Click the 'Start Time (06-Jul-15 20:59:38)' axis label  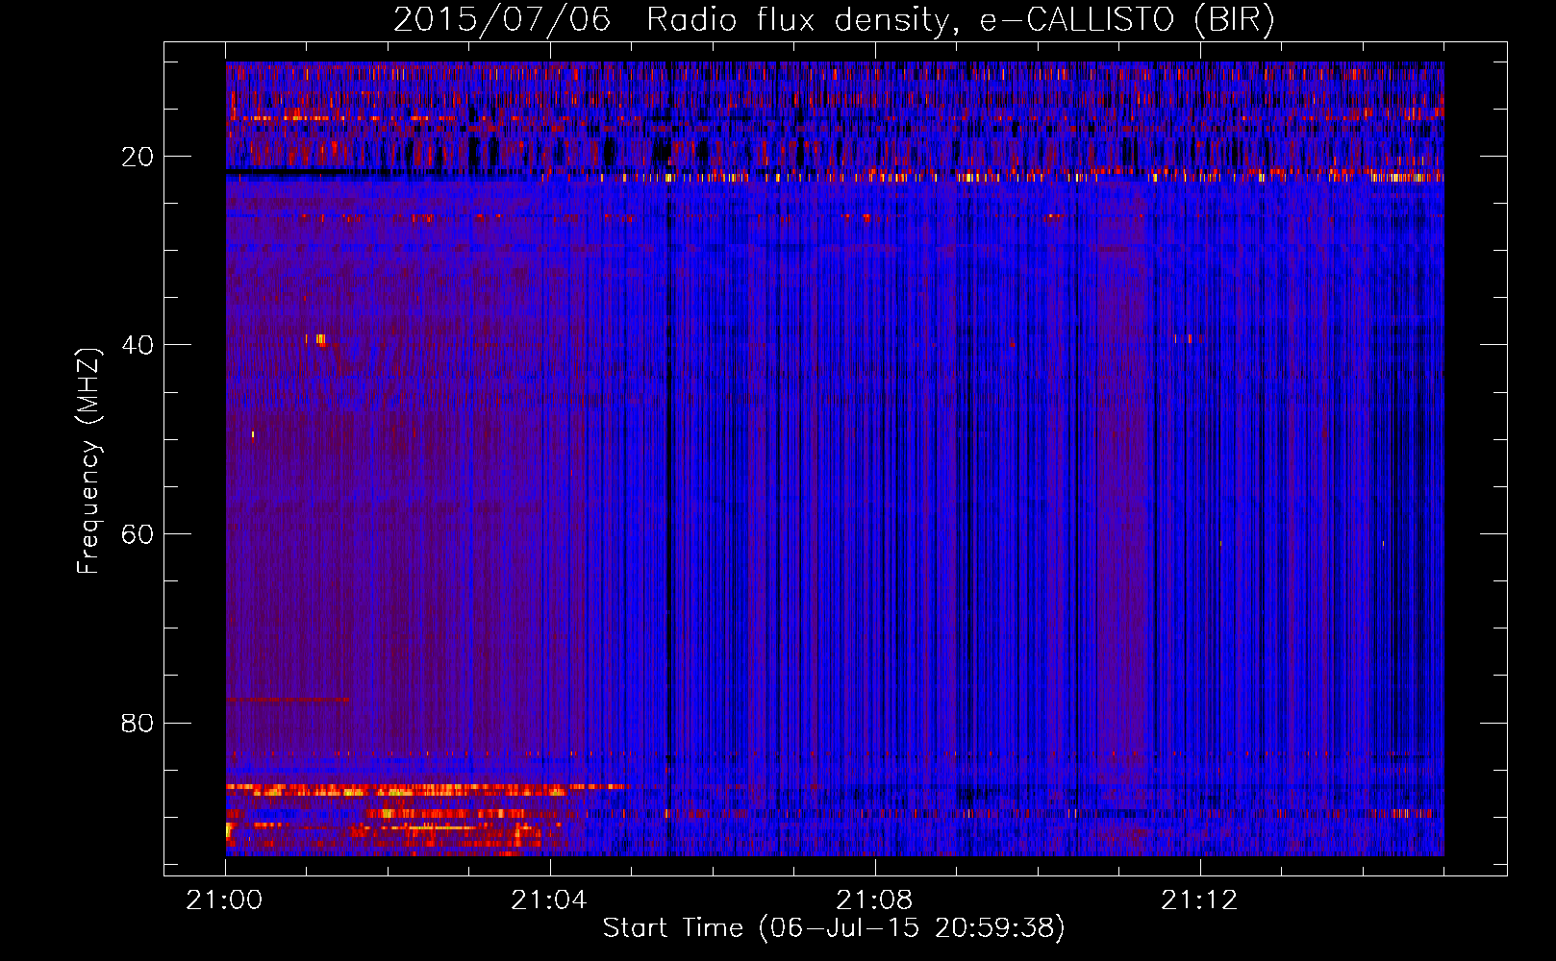[834, 928]
